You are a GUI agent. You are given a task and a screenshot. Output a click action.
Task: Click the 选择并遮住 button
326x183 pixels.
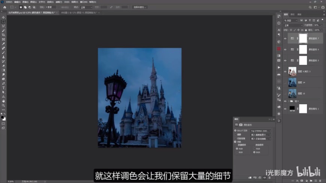click(x=140, y=7)
